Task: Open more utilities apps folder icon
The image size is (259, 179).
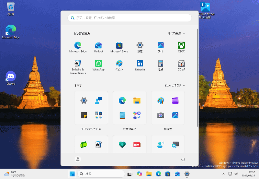Action: (x=99, y=115)
